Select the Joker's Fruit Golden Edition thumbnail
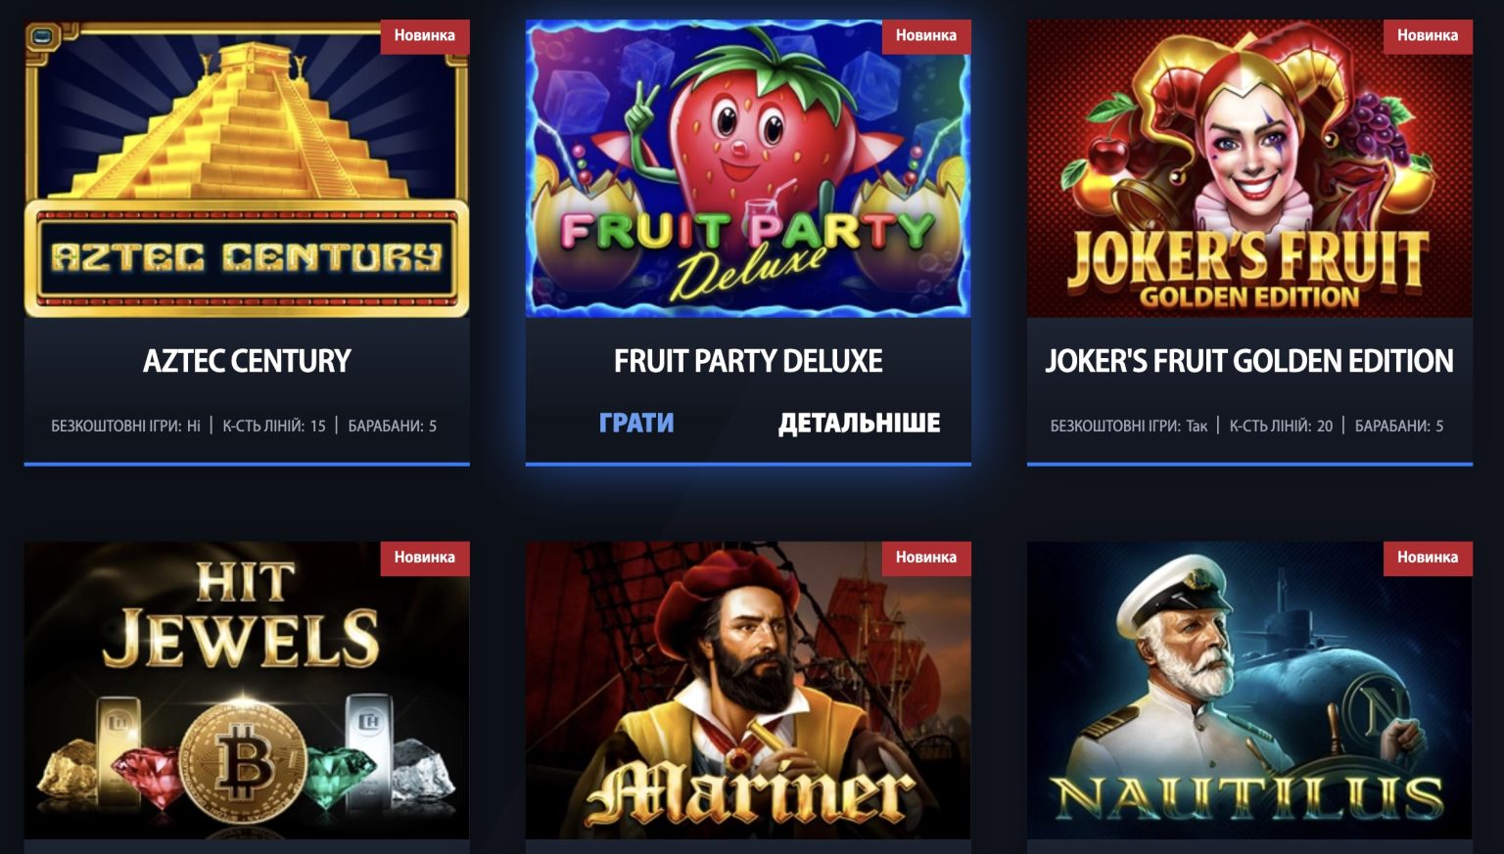1504x854 pixels. click(1249, 169)
